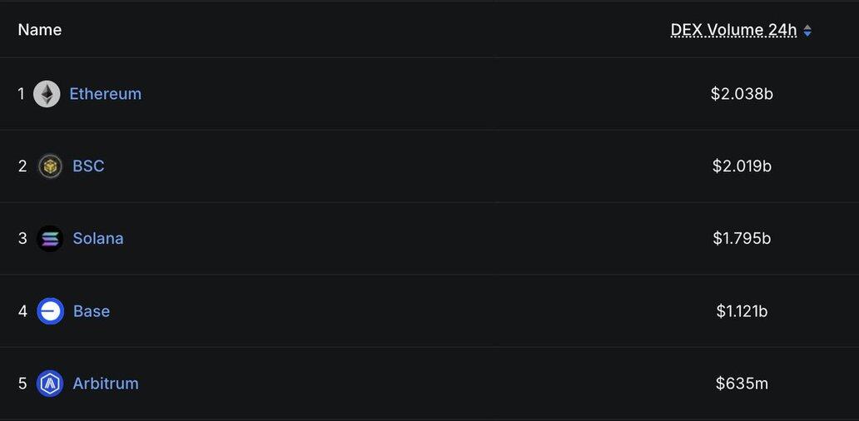Screen dimensions: 859x421
Task: Open the Solana chain link
Action: coord(97,239)
